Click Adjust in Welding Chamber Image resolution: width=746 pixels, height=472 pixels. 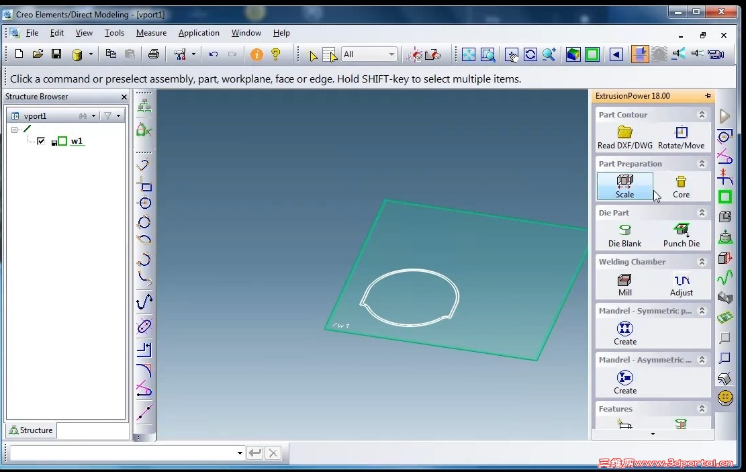[682, 285]
